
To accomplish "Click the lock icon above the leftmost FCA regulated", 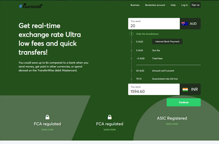I will [47, 117].
